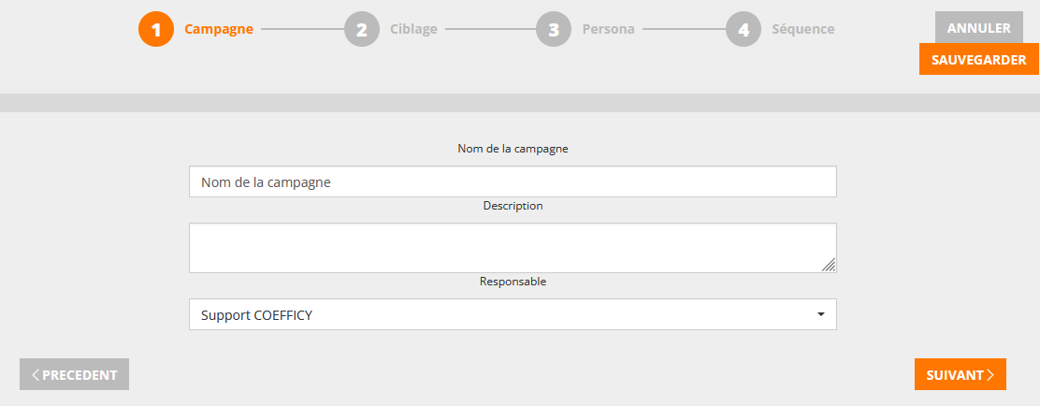
Task: Proceed with the Suivant button
Action: [960, 374]
